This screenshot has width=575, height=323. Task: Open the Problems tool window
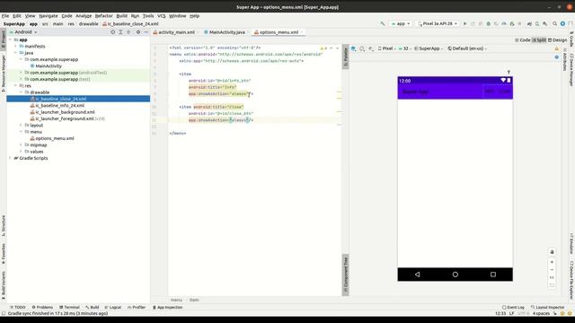[x=42, y=307]
